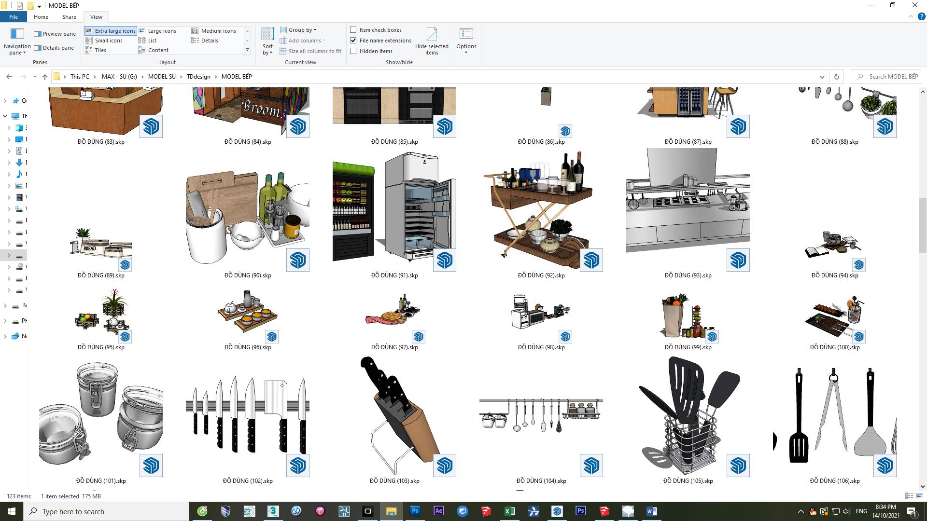Go back to previous folder

[x=9, y=77]
